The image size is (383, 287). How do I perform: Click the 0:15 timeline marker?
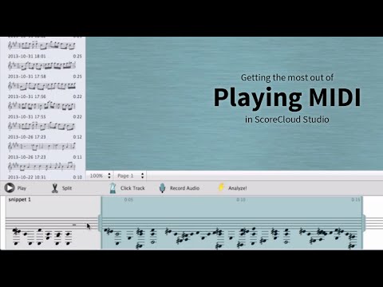point(356,199)
